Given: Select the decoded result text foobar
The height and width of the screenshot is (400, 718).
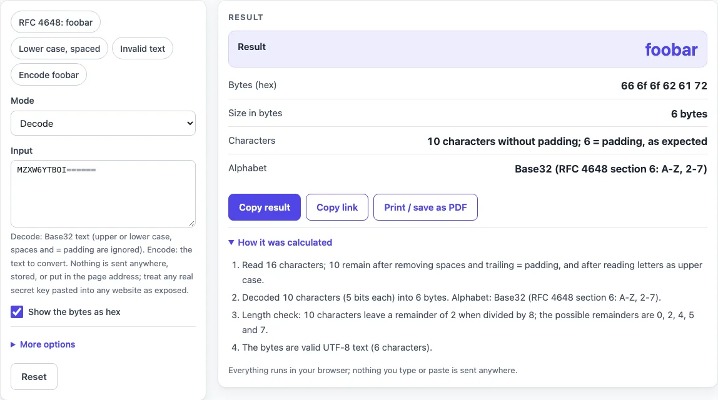Looking at the screenshot, I should click(671, 49).
